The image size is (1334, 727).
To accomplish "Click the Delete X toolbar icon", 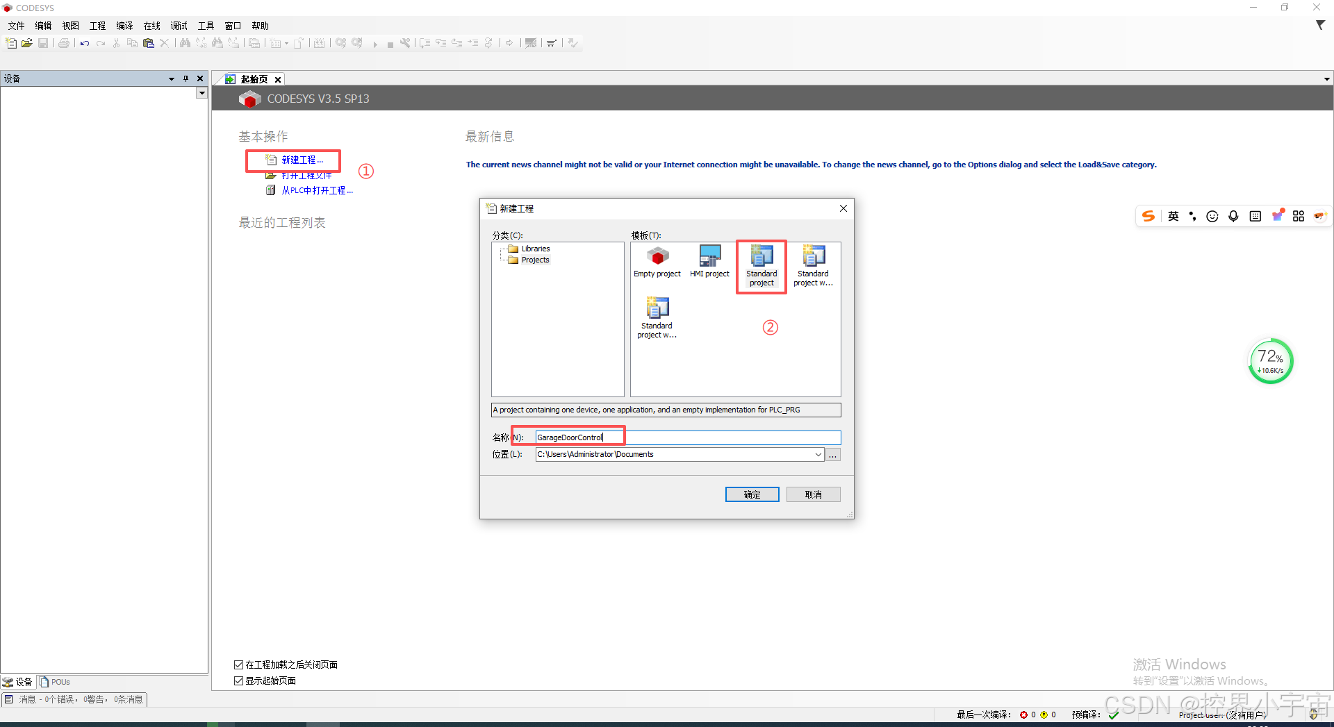I will pos(164,43).
